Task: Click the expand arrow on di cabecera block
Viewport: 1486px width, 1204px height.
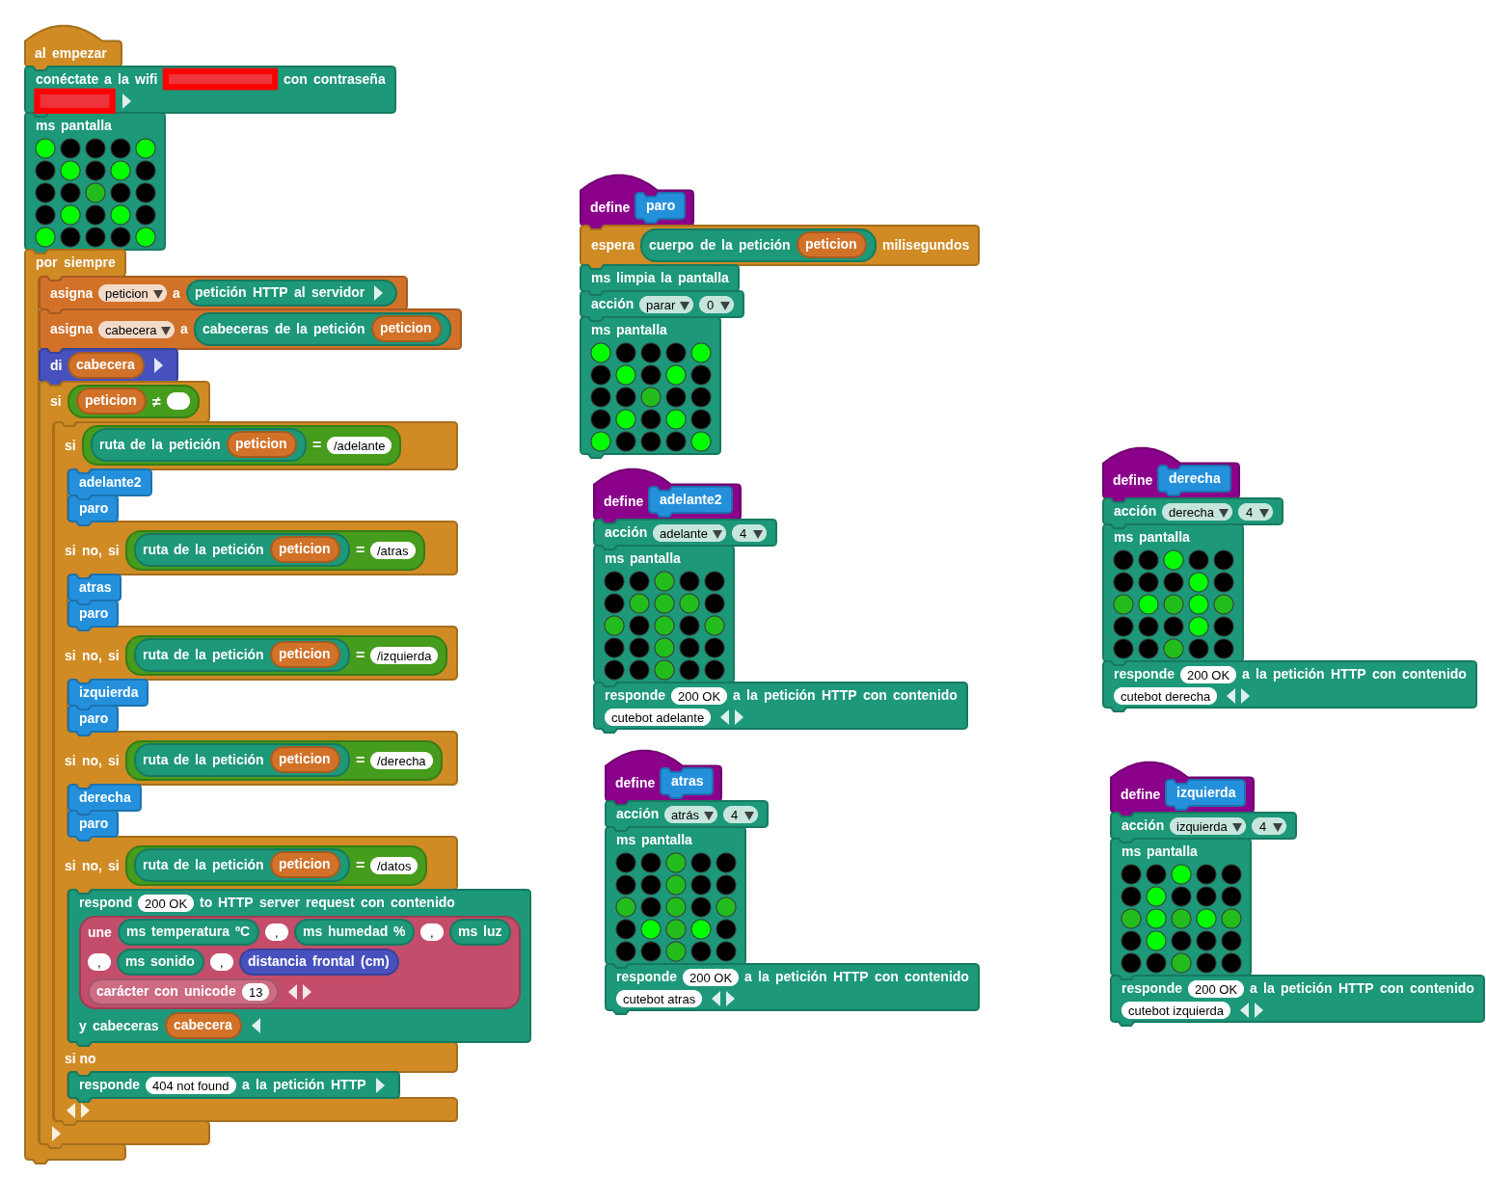Action: (x=158, y=365)
